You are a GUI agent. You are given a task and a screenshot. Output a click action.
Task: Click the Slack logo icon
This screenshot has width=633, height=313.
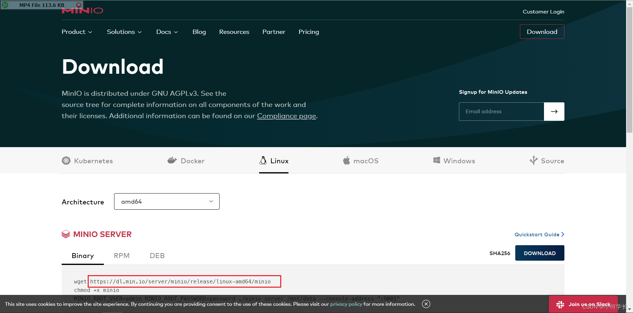(560, 304)
